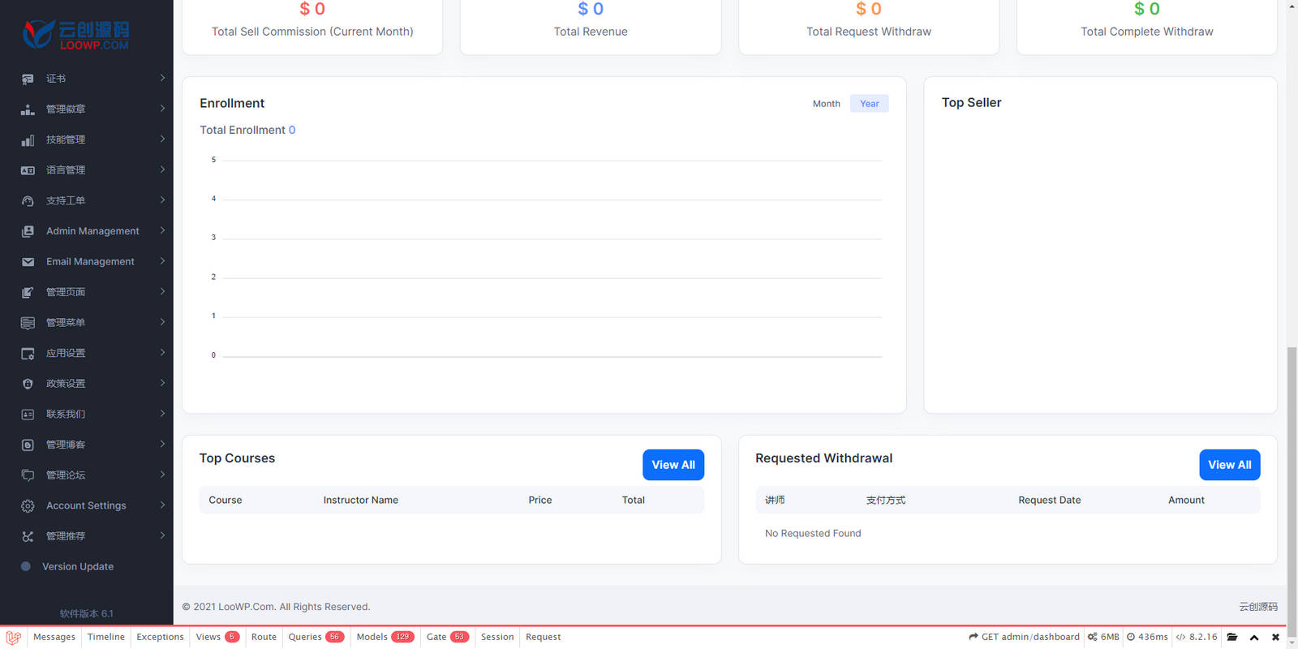This screenshot has height=649, width=1298.
Task: Click the 证书 certificate sidebar icon
Action: [x=28, y=79]
